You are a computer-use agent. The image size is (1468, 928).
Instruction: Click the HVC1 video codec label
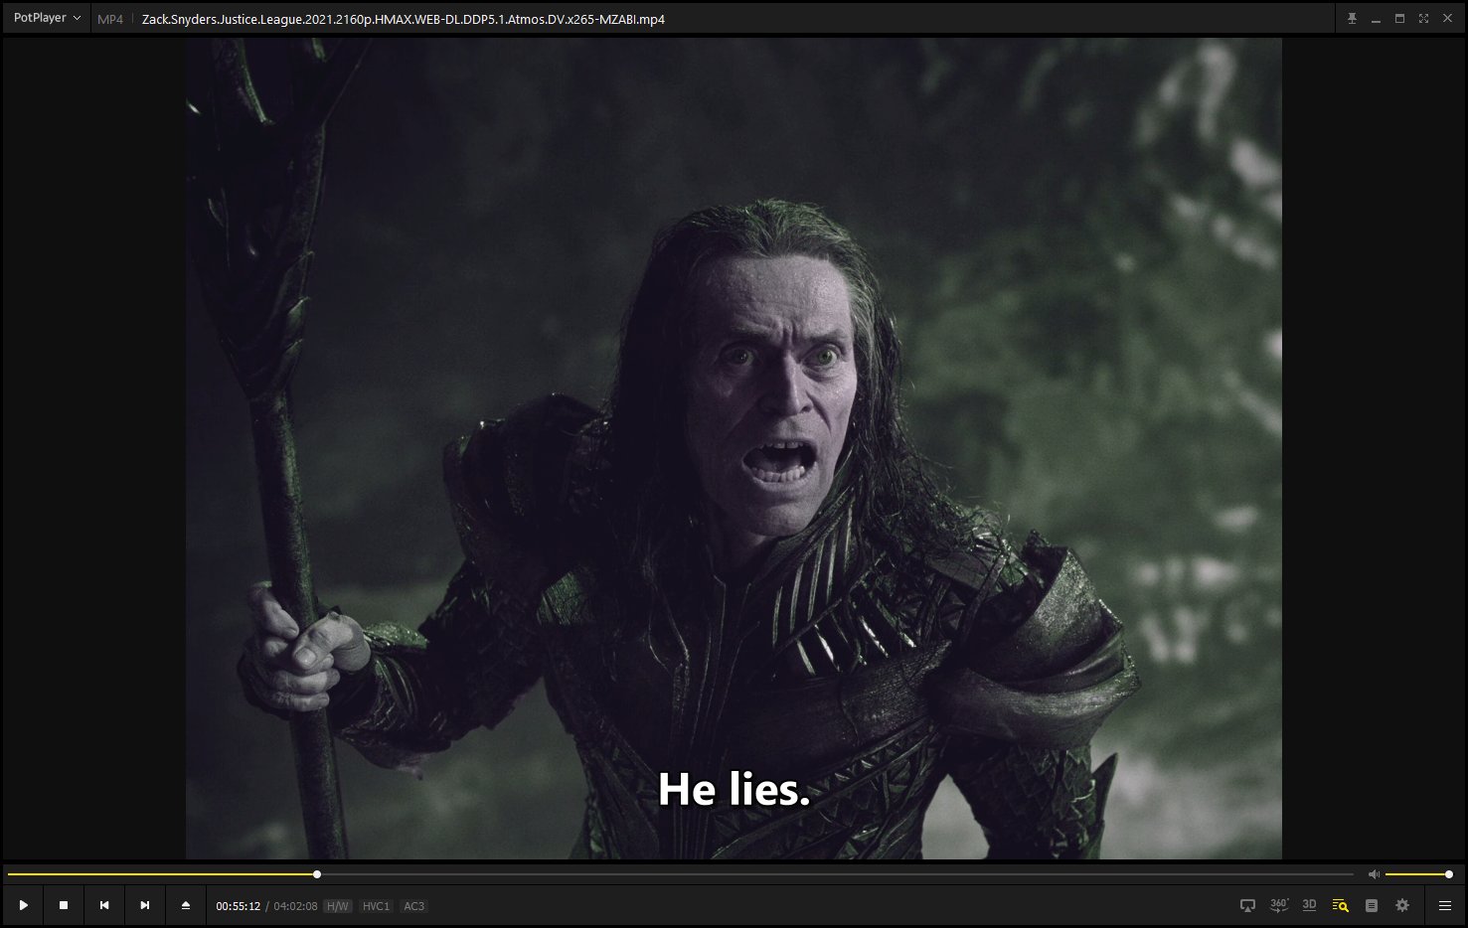tap(376, 906)
